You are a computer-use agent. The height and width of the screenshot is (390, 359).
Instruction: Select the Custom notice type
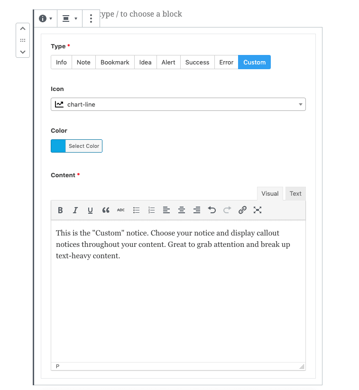tap(255, 62)
